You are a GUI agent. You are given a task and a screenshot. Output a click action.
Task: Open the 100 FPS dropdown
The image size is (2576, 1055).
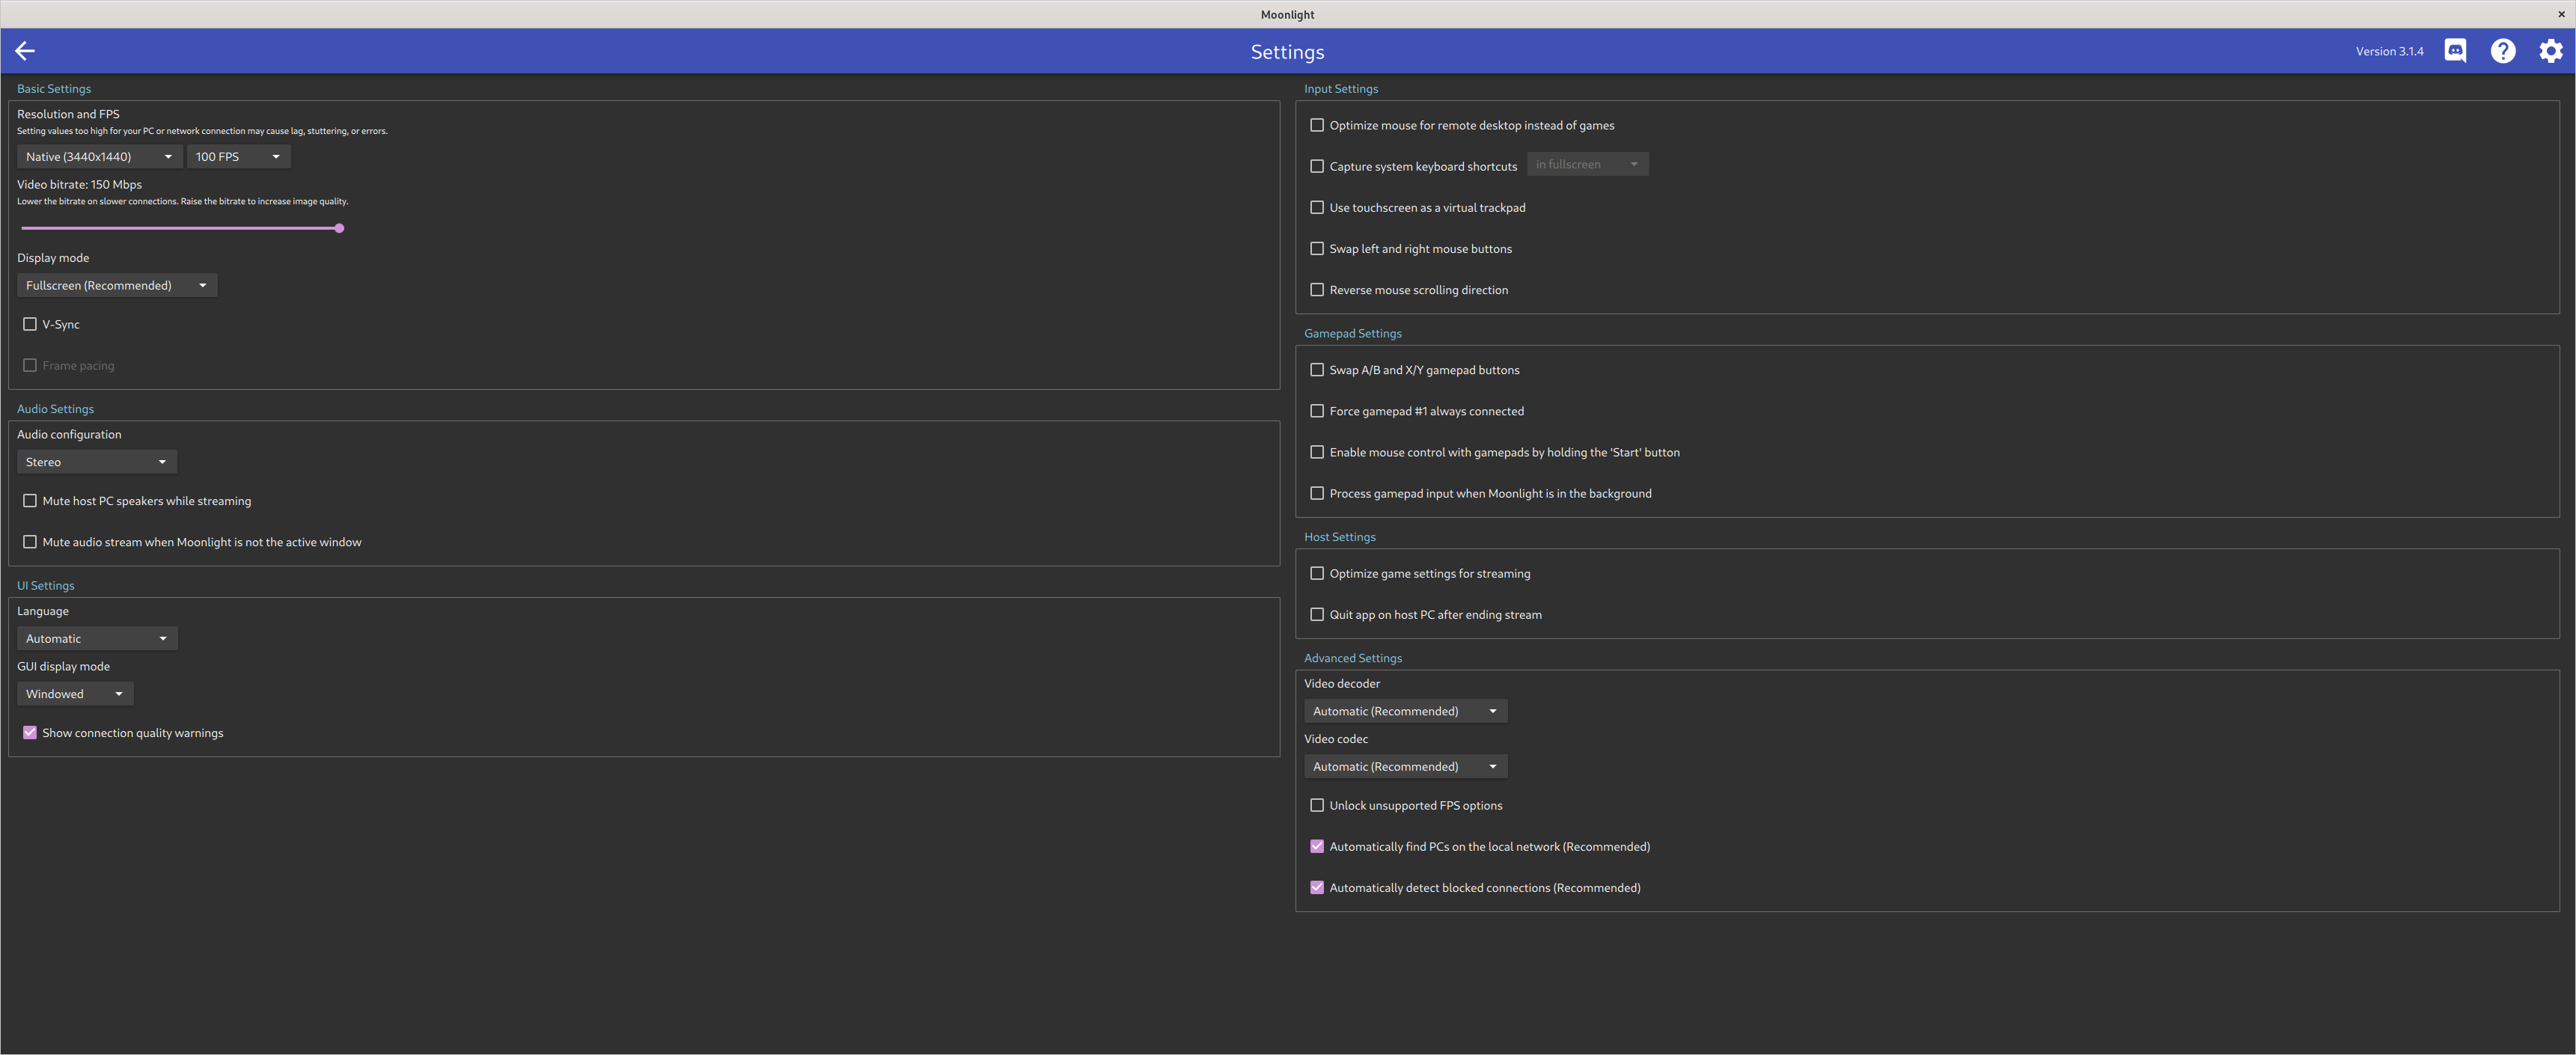pyautogui.click(x=238, y=156)
